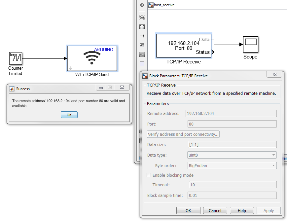Image resolution: width=287 pixels, height=222 pixels.
Task: Select the WiFi TCP/IP Send block
Action: pos(92,58)
